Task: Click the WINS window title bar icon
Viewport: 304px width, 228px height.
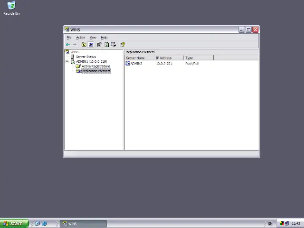Action: point(67,29)
